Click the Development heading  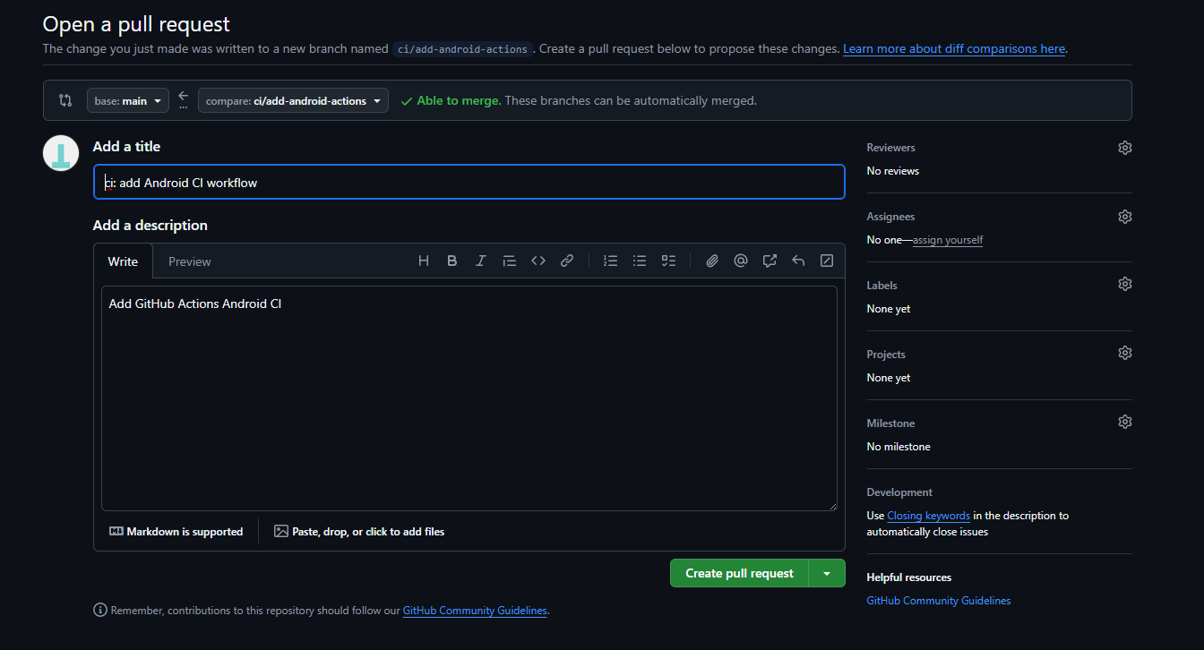[899, 492]
